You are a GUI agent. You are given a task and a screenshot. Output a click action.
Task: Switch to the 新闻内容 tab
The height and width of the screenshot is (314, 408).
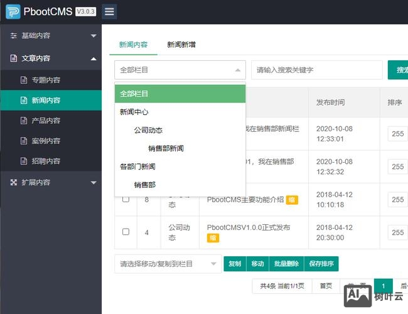pyautogui.click(x=133, y=45)
